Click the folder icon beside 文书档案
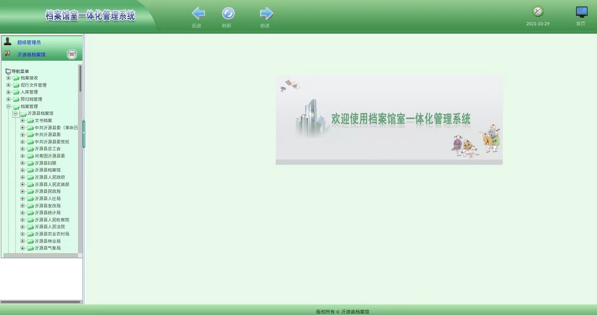This screenshot has width=597, height=315. 30,121
